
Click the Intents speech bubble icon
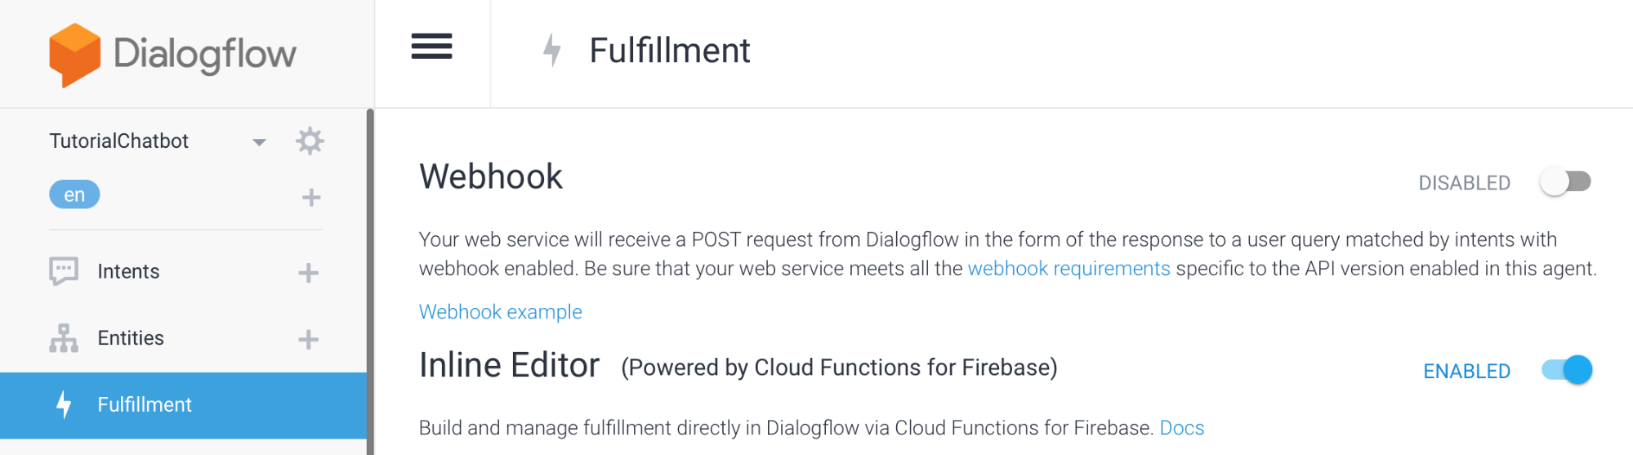[64, 271]
